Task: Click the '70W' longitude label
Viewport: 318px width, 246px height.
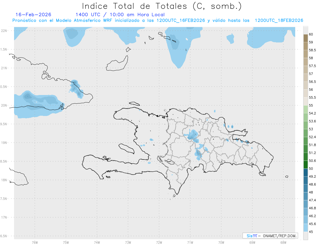Action: click(x=221, y=243)
